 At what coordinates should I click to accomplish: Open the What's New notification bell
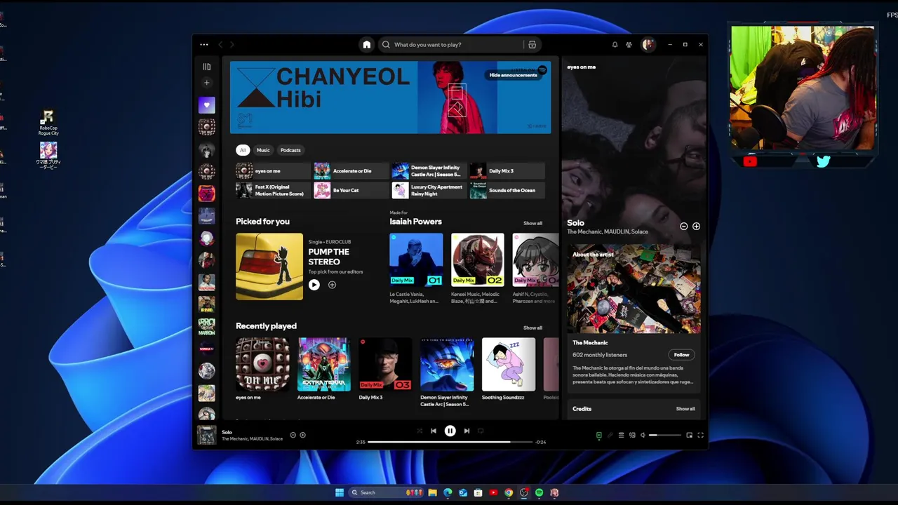pos(615,45)
